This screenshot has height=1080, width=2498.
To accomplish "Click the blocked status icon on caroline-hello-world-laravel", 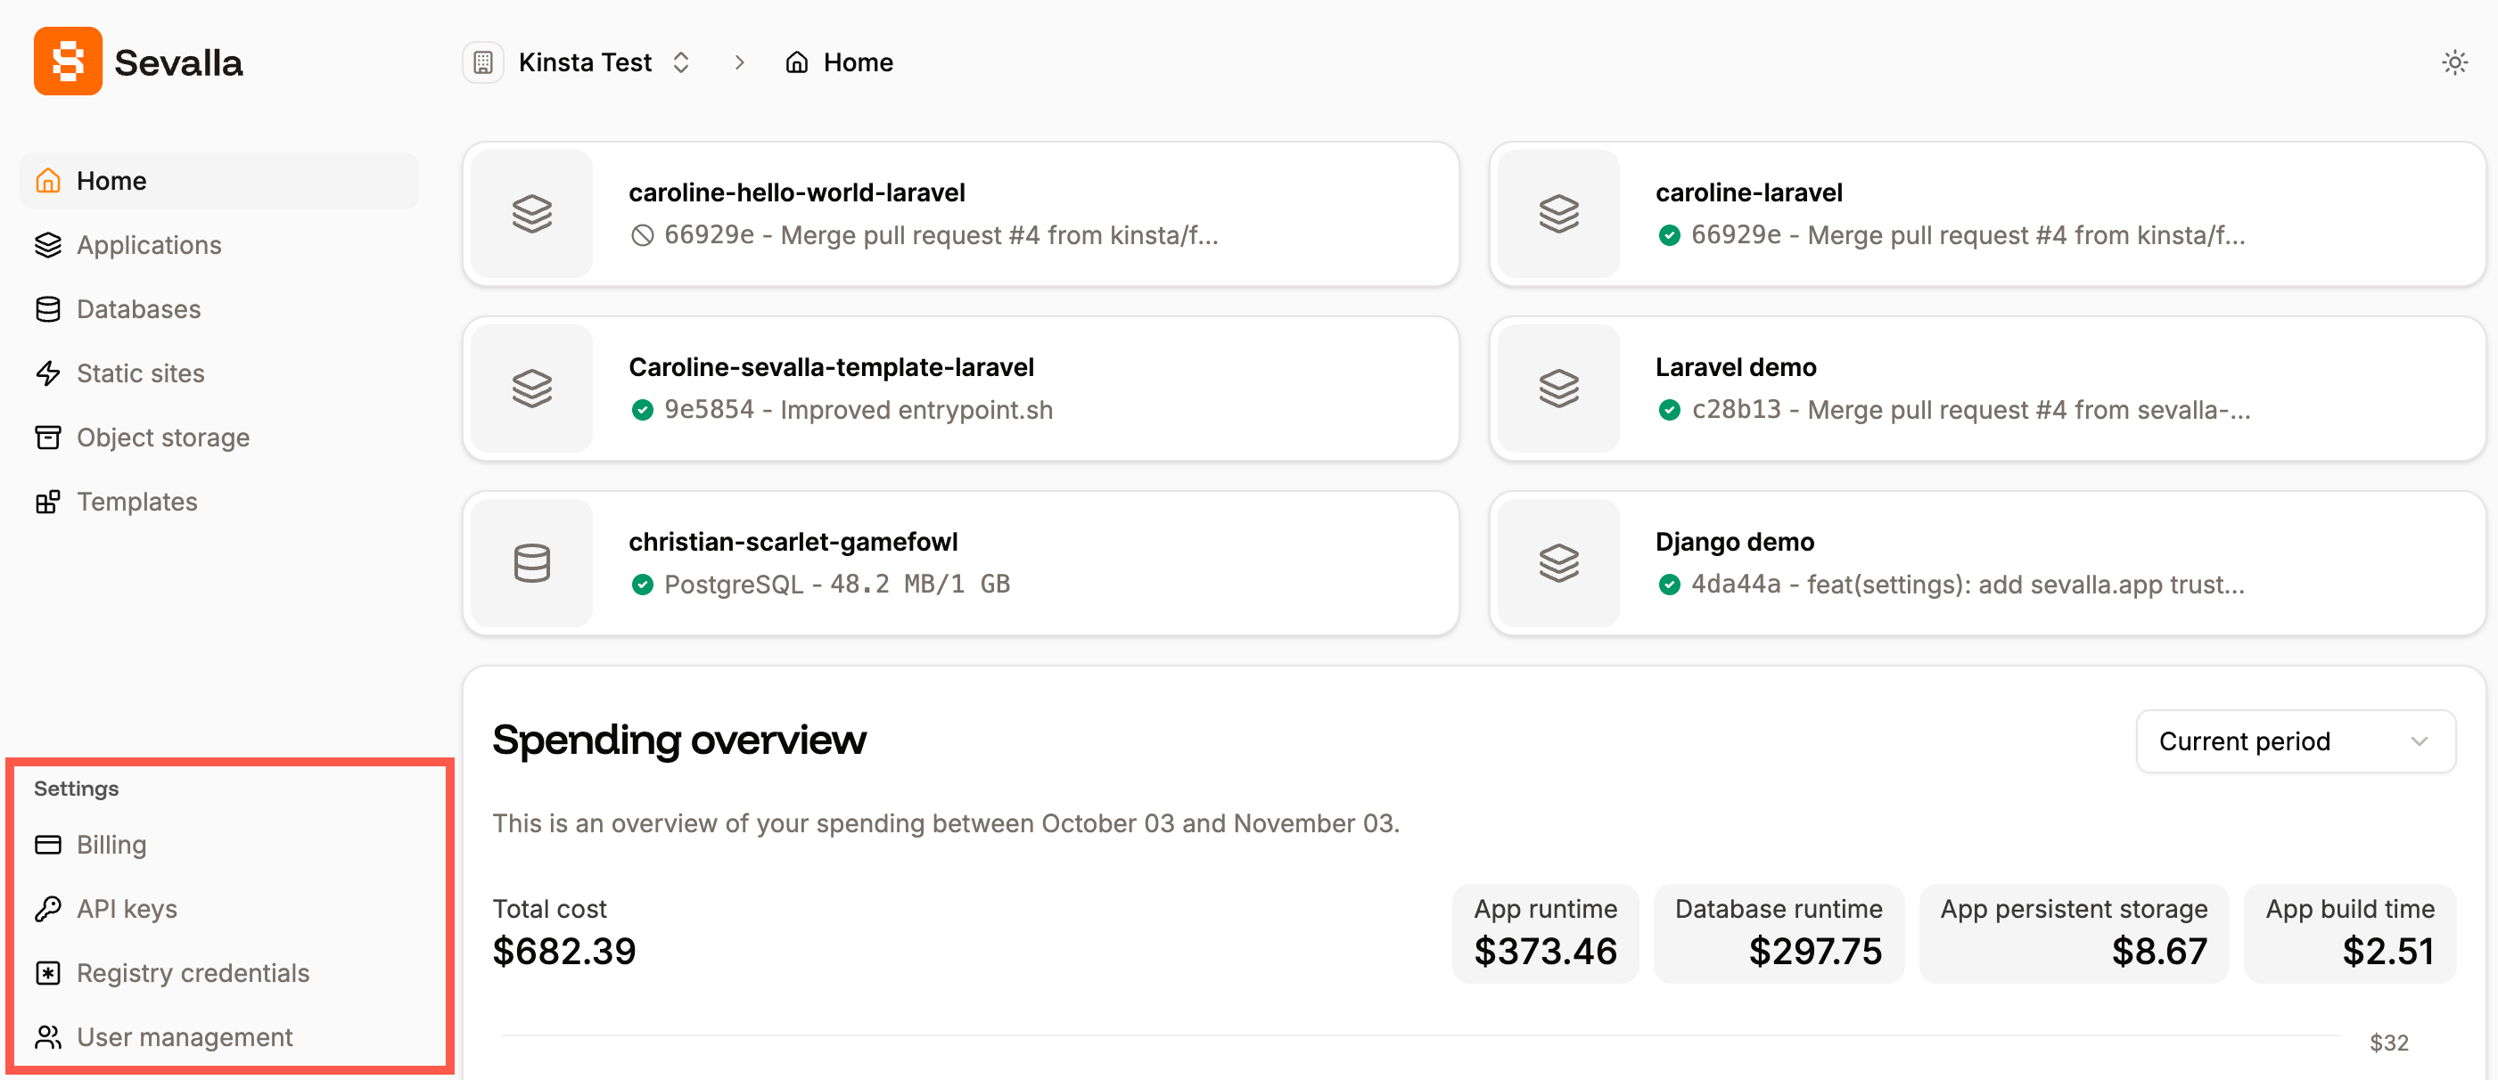I will [x=643, y=234].
